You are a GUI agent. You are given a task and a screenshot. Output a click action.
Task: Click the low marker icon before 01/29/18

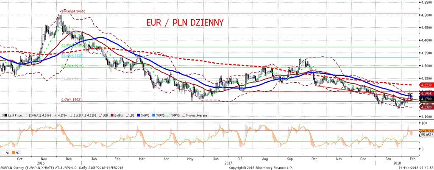(x=71, y=115)
